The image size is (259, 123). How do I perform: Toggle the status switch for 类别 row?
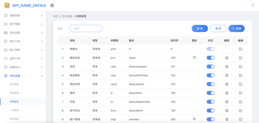[211, 67]
